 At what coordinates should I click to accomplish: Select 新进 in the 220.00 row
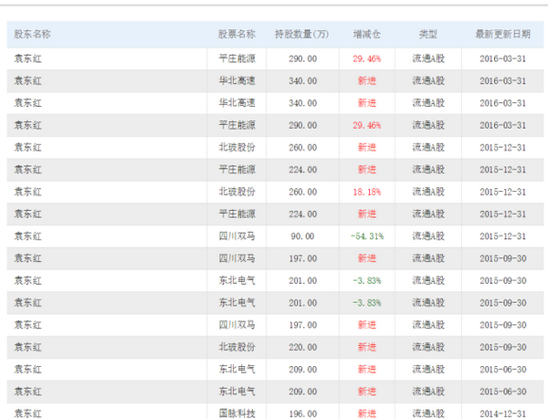[367, 348]
